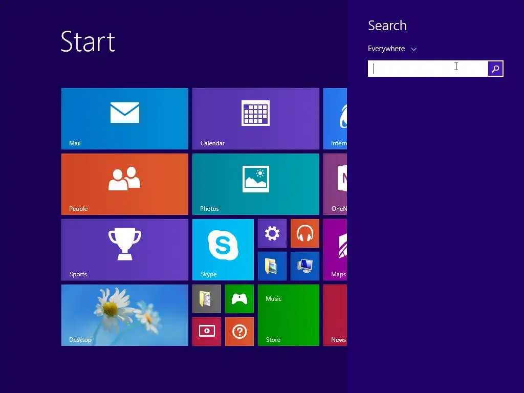Click the Search pane heading
This screenshot has width=524, height=393.
tap(387, 26)
